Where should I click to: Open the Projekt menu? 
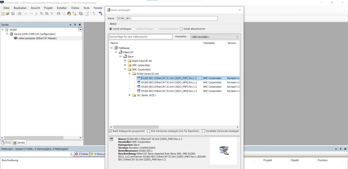[x=48, y=8]
